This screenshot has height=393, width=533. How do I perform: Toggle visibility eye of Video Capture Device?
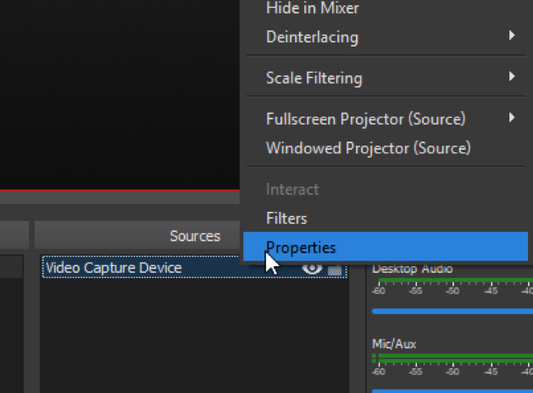click(x=313, y=268)
